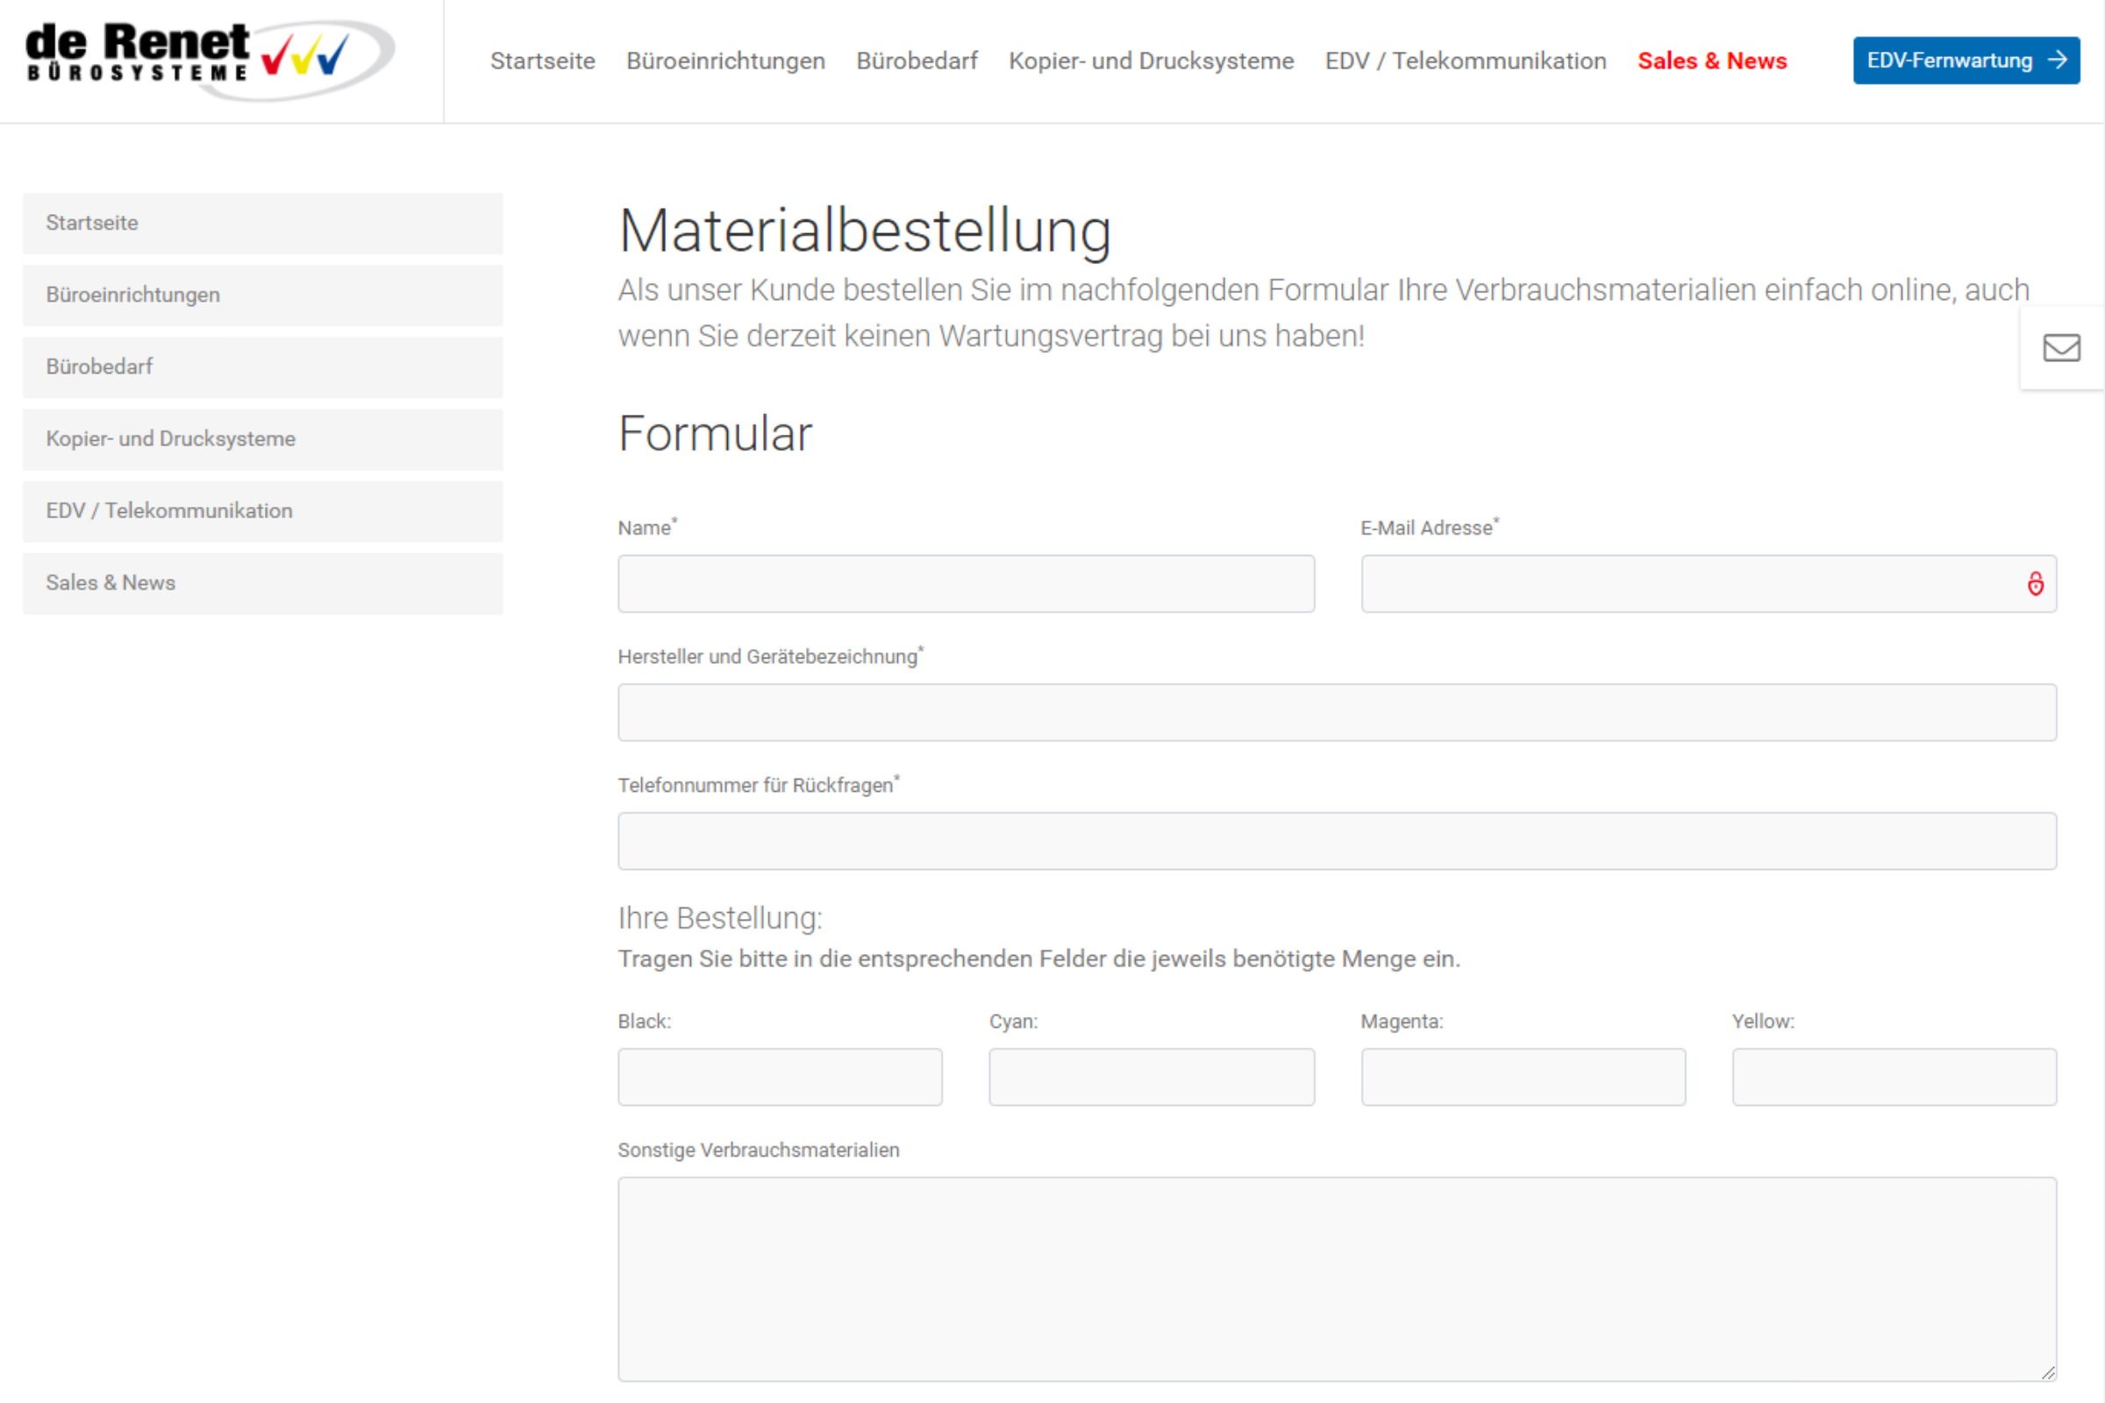The image size is (2105, 1403).
Task: Go to EDV / Telekommunikation top menu
Action: [1465, 61]
